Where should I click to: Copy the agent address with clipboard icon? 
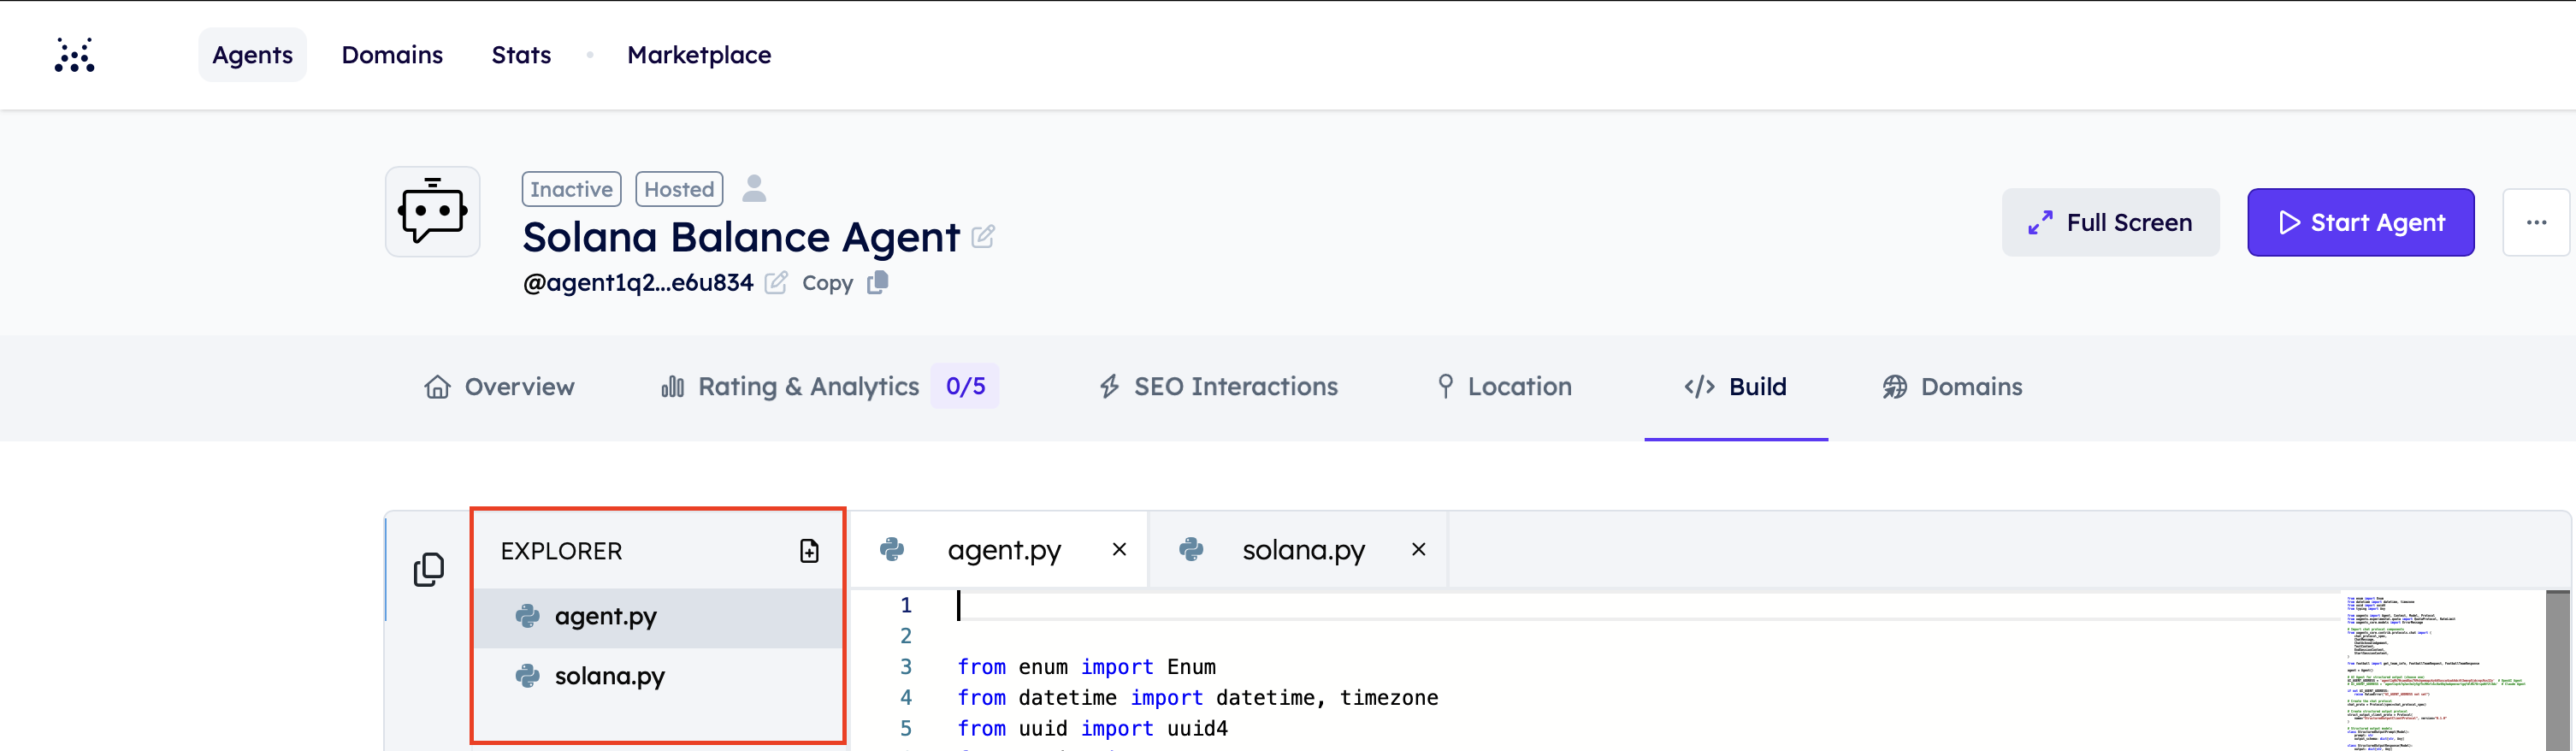877,283
